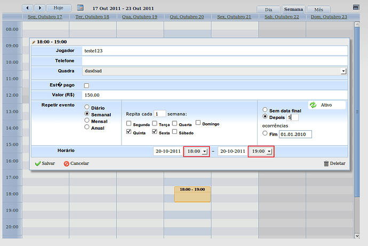Screen dimensions: 368x246
Task: Open Dom, Outubro 23 day link
Action: 329,17
